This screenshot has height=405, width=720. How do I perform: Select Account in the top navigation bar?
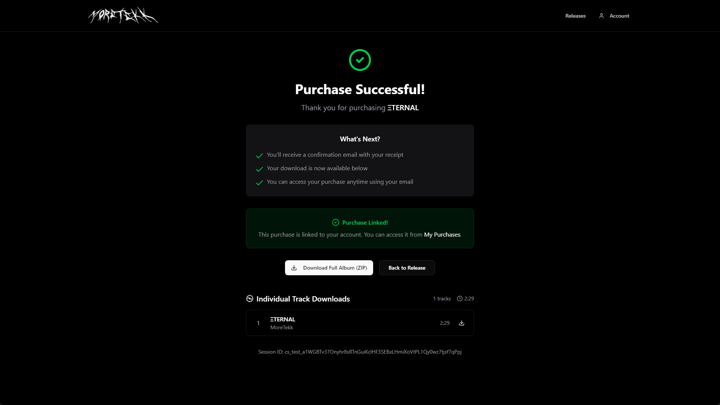click(619, 16)
